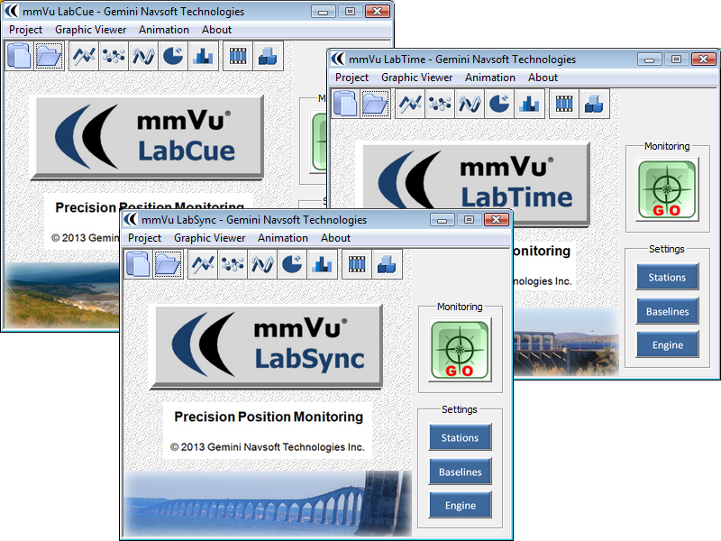Viewport: 721px width, 541px height.
Task: Click Engine settings button in LabTime
Action: (x=667, y=344)
